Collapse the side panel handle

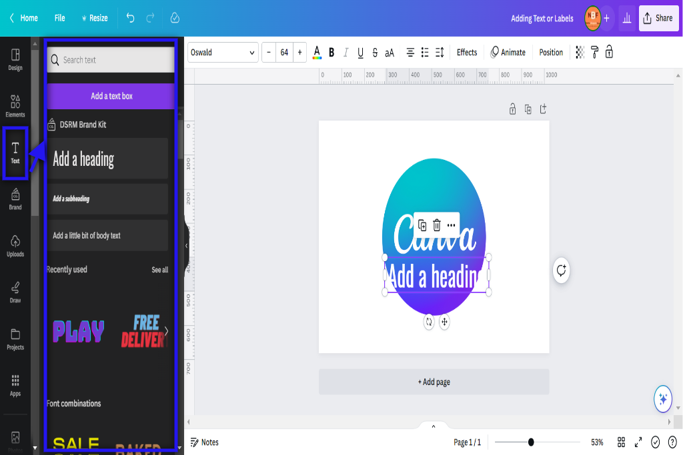tap(187, 246)
